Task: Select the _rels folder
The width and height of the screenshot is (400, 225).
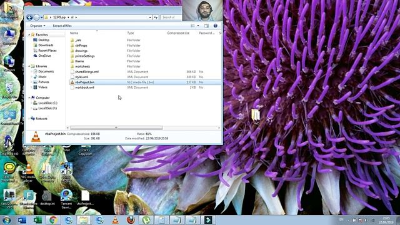Action: [78, 40]
